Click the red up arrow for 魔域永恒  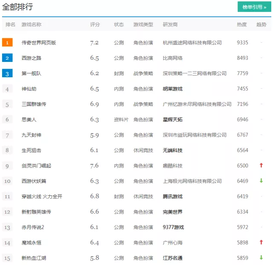[261, 242]
